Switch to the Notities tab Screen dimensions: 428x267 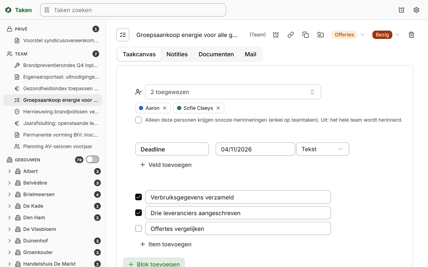pyautogui.click(x=177, y=54)
